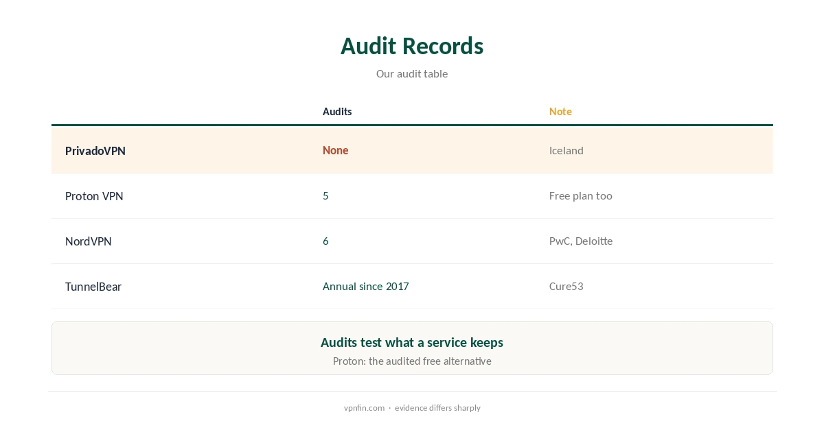The width and height of the screenshot is (824, 421).
Task: Click the Iceland note cell
Action: tap(566, 150)
